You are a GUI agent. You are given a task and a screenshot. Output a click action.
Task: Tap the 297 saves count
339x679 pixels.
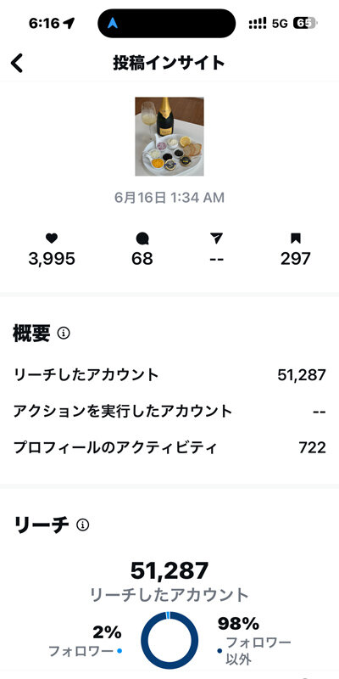tap(296, 259)
